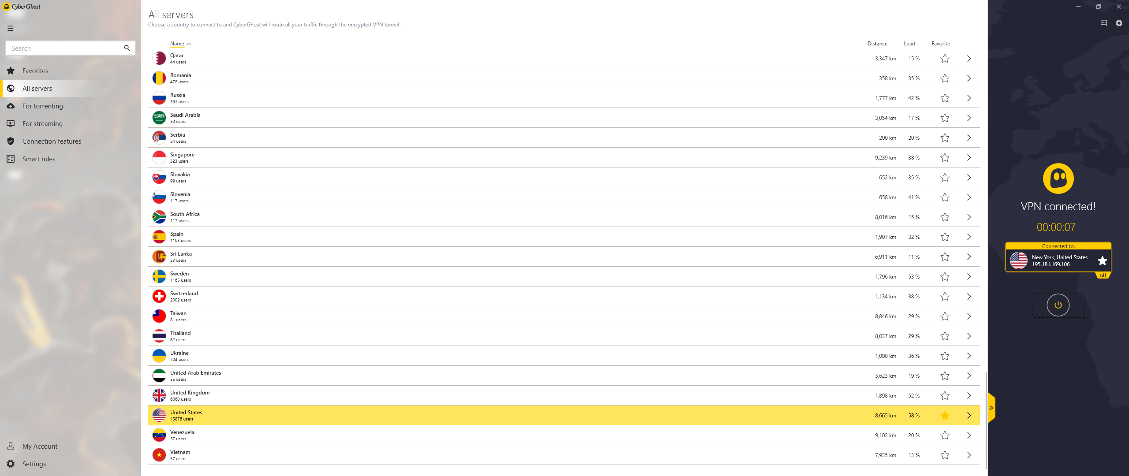The width and height of the screenshot is (1129, 476).
Task: Expand South Africa server chevron
Action: (x=969, y=217)
